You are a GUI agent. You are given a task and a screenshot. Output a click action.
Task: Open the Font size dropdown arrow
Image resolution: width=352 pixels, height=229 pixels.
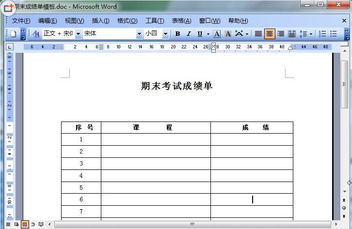[x=165, y=34]
